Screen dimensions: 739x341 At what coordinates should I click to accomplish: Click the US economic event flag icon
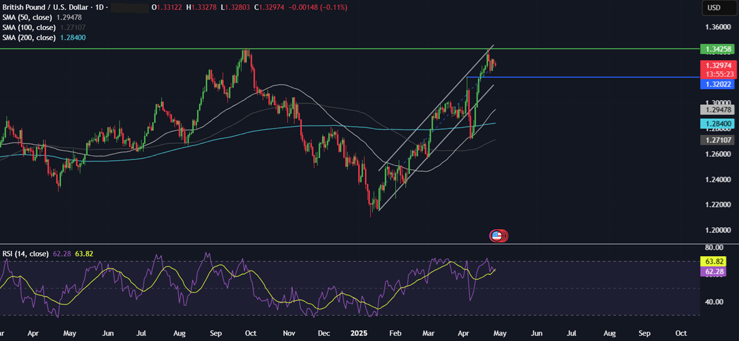tap(497, 236)
